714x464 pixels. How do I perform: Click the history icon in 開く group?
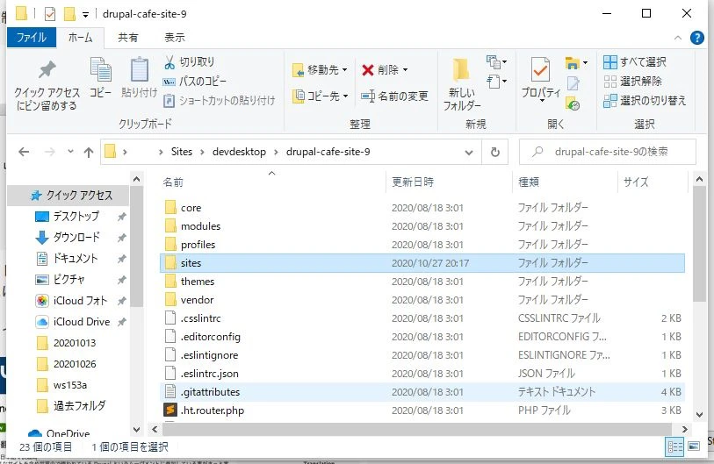coord(573,104)
